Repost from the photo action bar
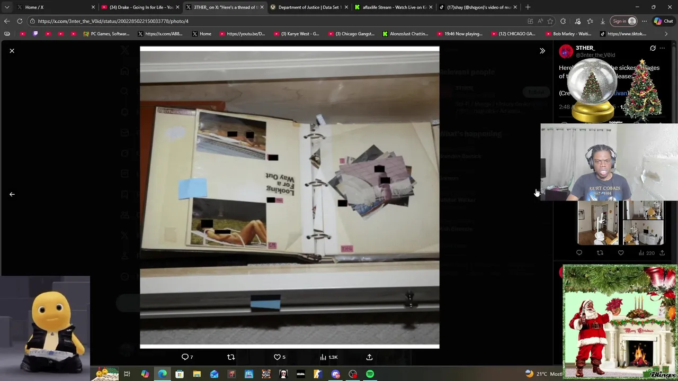Screen dimensions: 678x381 coord(231,357)
